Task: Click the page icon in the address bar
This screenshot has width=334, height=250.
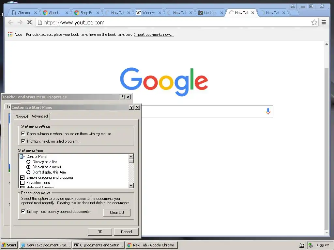Action: coord(39,22)
